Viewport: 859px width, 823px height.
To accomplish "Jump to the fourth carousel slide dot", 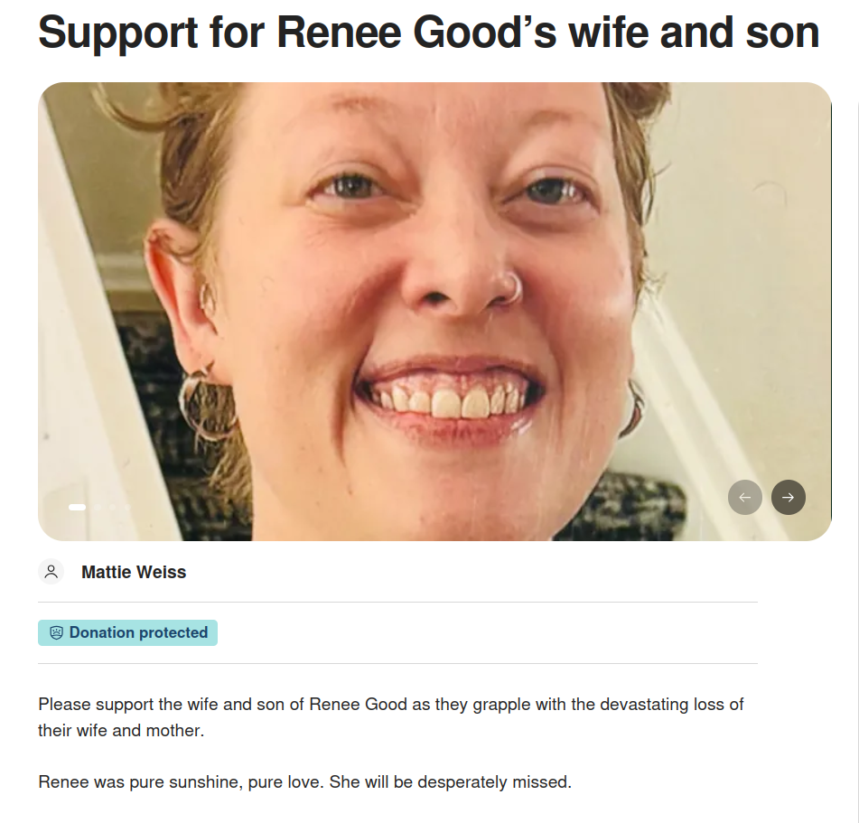I will [x=127, y=508].
